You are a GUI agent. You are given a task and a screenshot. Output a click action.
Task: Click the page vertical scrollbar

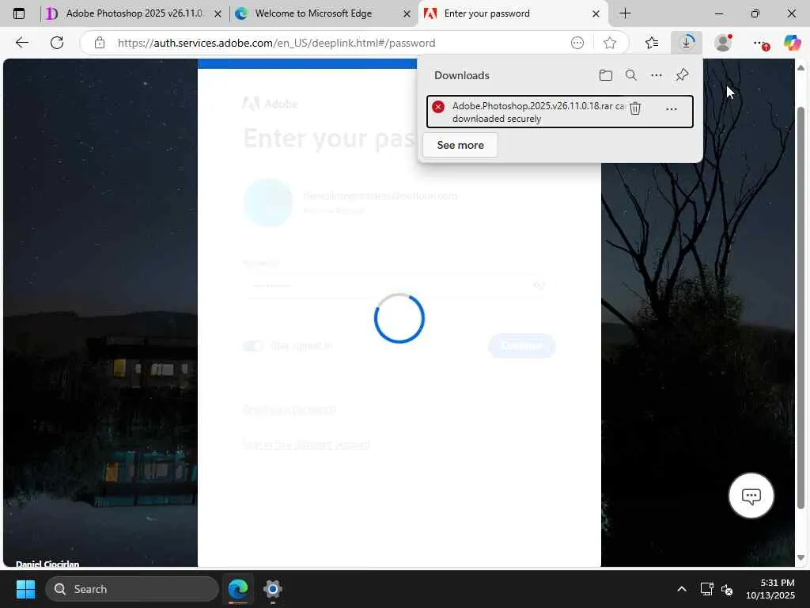coord(801,308)
